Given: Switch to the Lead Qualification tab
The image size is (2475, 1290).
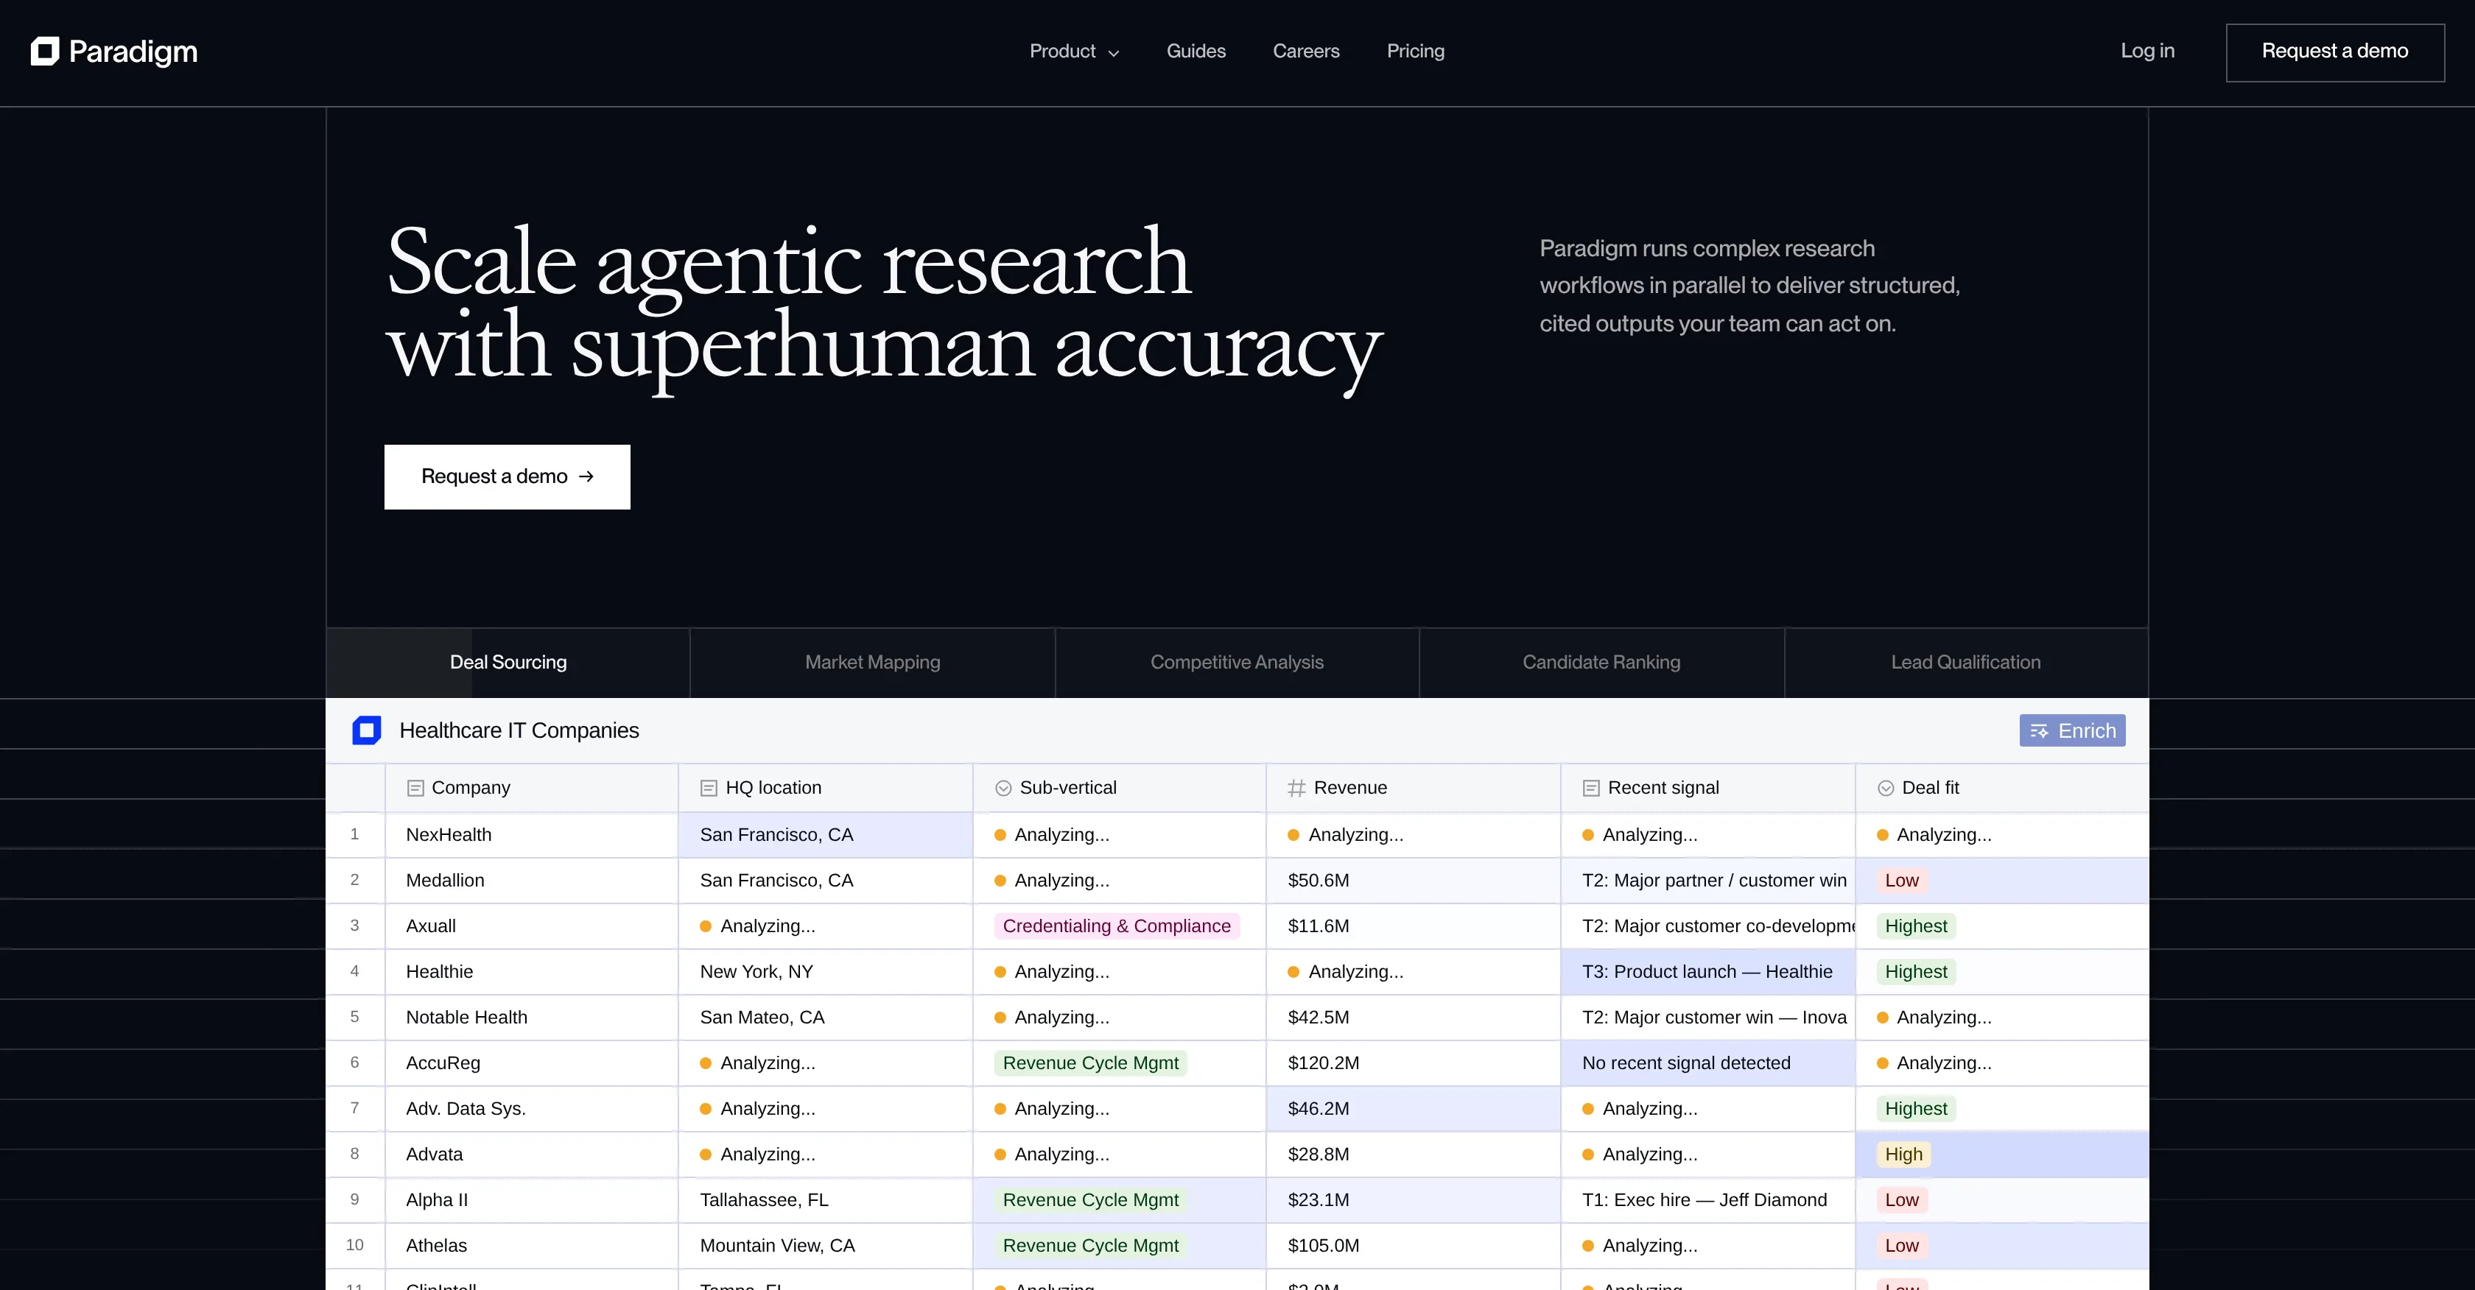Looking at the screenshot, I should click(1966, 662).
